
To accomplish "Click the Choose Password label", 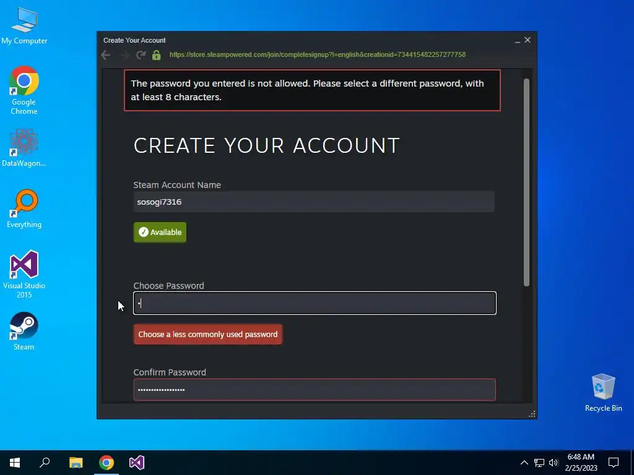I will tap(168, 286).
